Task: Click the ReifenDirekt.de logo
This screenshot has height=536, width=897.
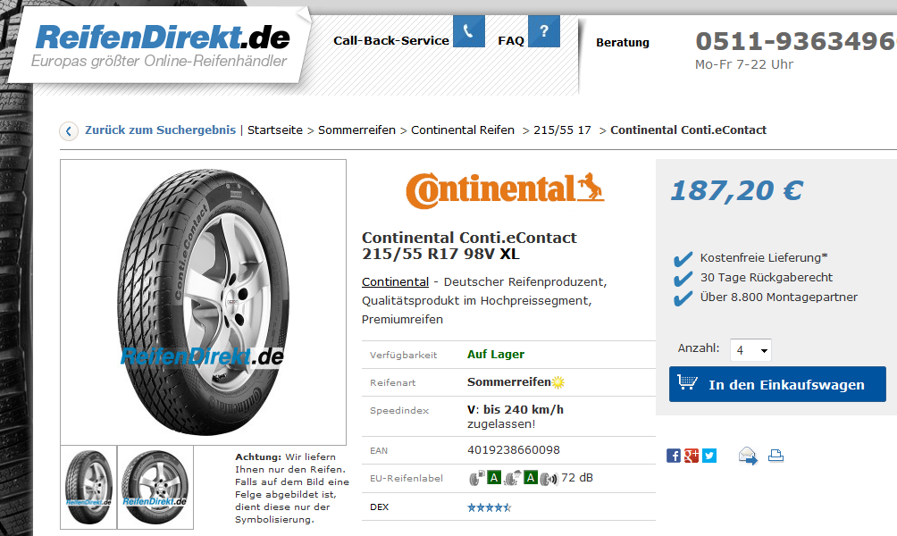Action: pyautogui.click(x=162, y=46)
